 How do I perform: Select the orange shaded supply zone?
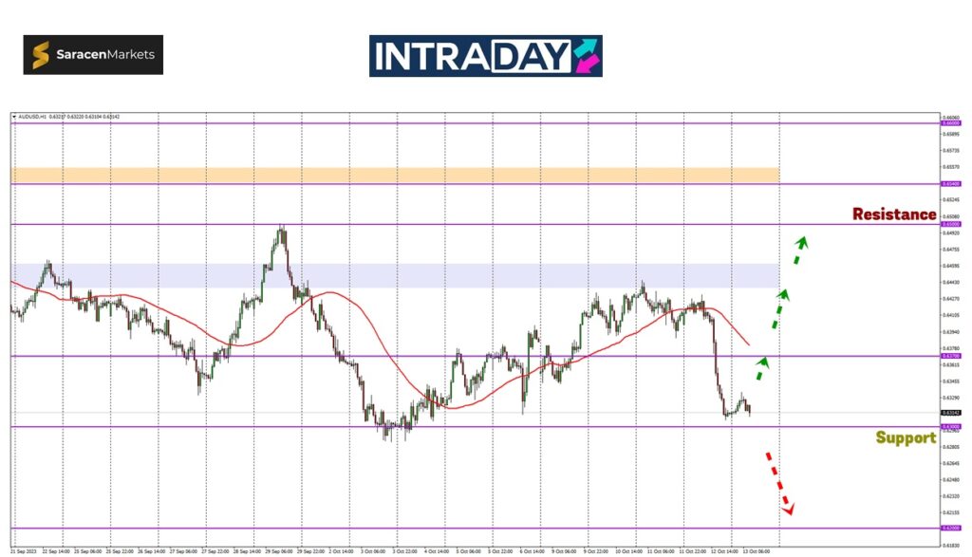click(x=395, y=175)
